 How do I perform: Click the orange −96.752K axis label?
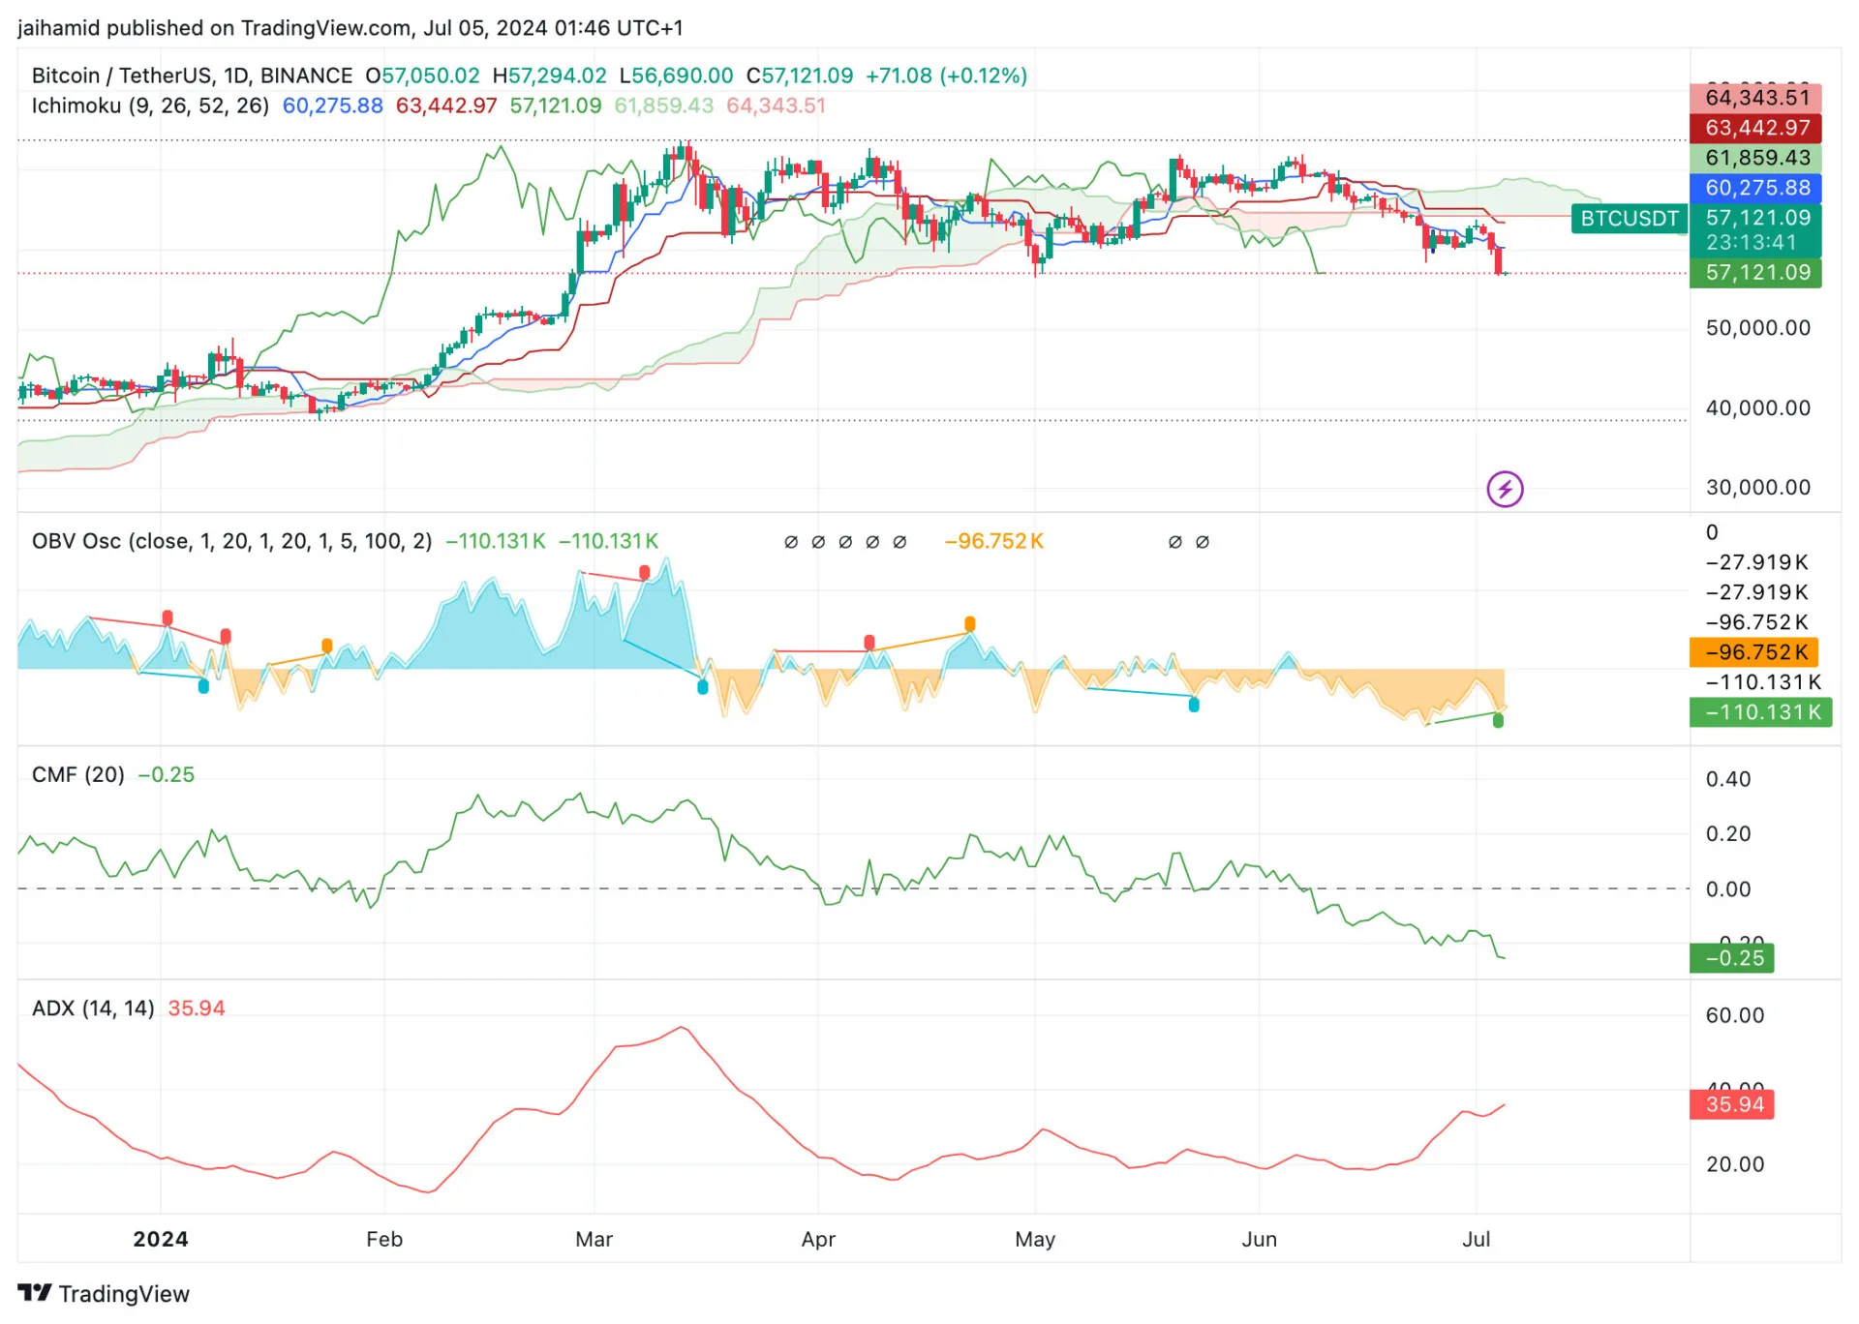click(1753, 652)
